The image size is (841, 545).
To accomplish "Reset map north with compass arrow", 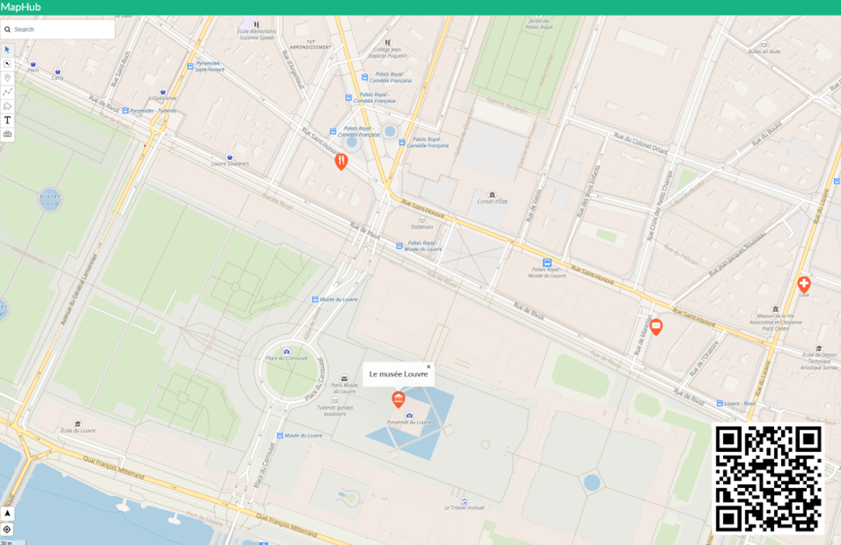I will tap(7, 514).
